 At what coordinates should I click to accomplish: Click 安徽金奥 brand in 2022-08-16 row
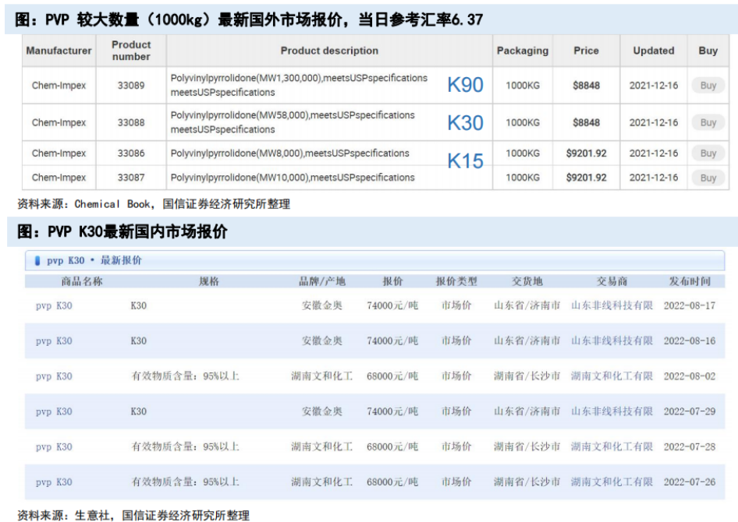point(322,340)
